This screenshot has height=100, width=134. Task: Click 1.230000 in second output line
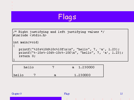point(82,75)
